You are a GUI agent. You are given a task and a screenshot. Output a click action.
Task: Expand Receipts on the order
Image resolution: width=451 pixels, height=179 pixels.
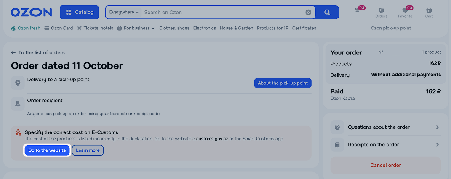385,145
